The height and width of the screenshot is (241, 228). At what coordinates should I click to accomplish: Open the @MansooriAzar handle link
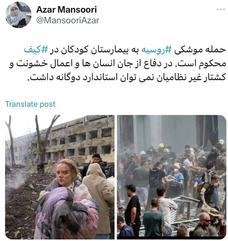[x=68, y=20]
